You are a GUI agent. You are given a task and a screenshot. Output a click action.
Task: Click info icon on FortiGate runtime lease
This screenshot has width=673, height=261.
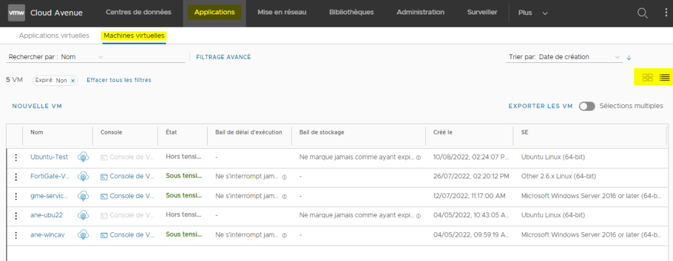[x=284, y=177]
